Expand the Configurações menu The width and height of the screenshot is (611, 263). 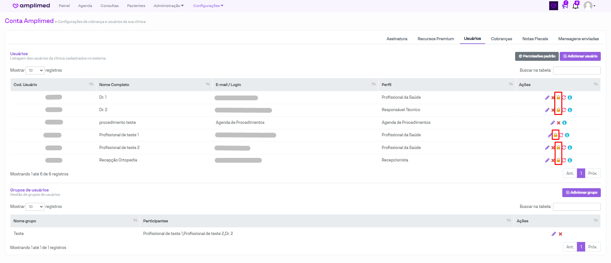click(x=208, y=6)
